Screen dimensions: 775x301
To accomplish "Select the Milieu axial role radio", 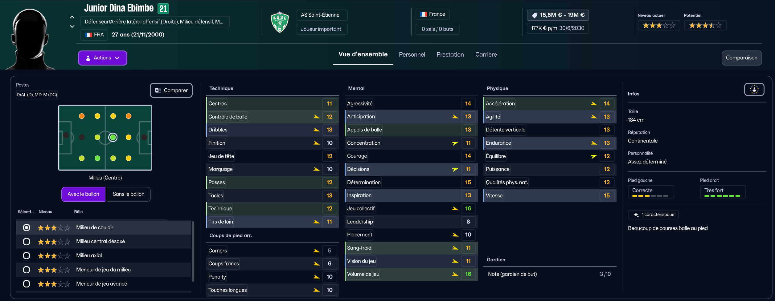I will point(27,256).
